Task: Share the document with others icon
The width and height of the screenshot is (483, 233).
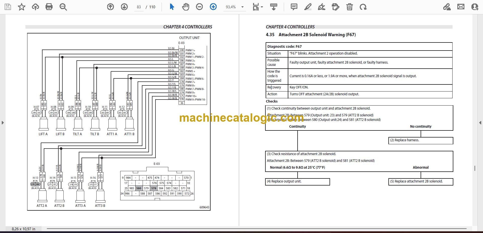Action: tap(475, 7)
